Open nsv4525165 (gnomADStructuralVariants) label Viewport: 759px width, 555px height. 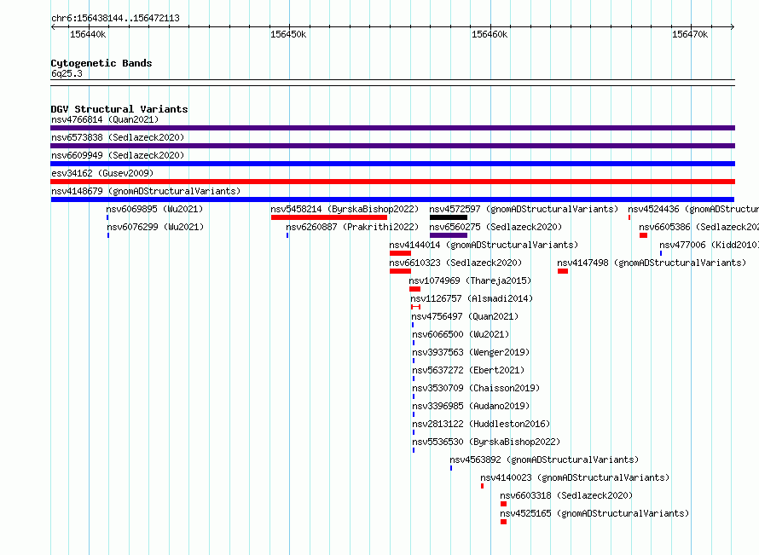[x=594, y=513]
